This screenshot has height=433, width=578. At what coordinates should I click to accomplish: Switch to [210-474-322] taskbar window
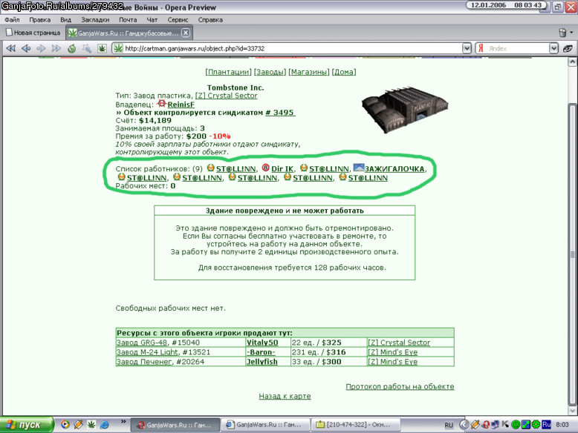tap(354, 425)
